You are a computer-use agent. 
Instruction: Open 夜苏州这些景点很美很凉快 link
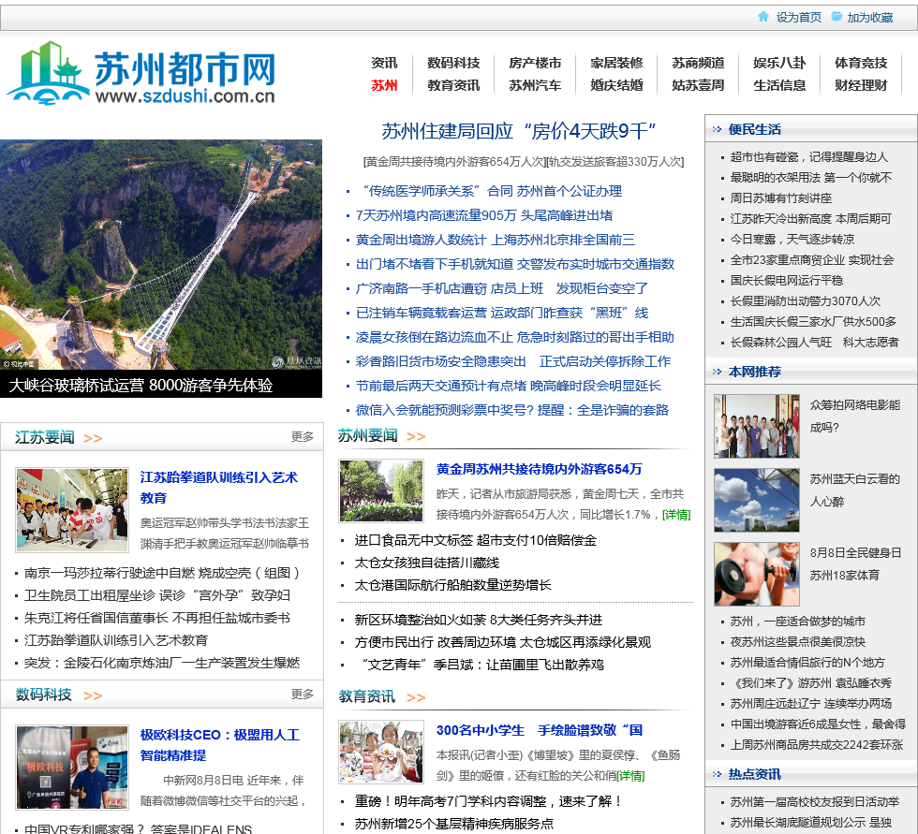coord(797,641)
